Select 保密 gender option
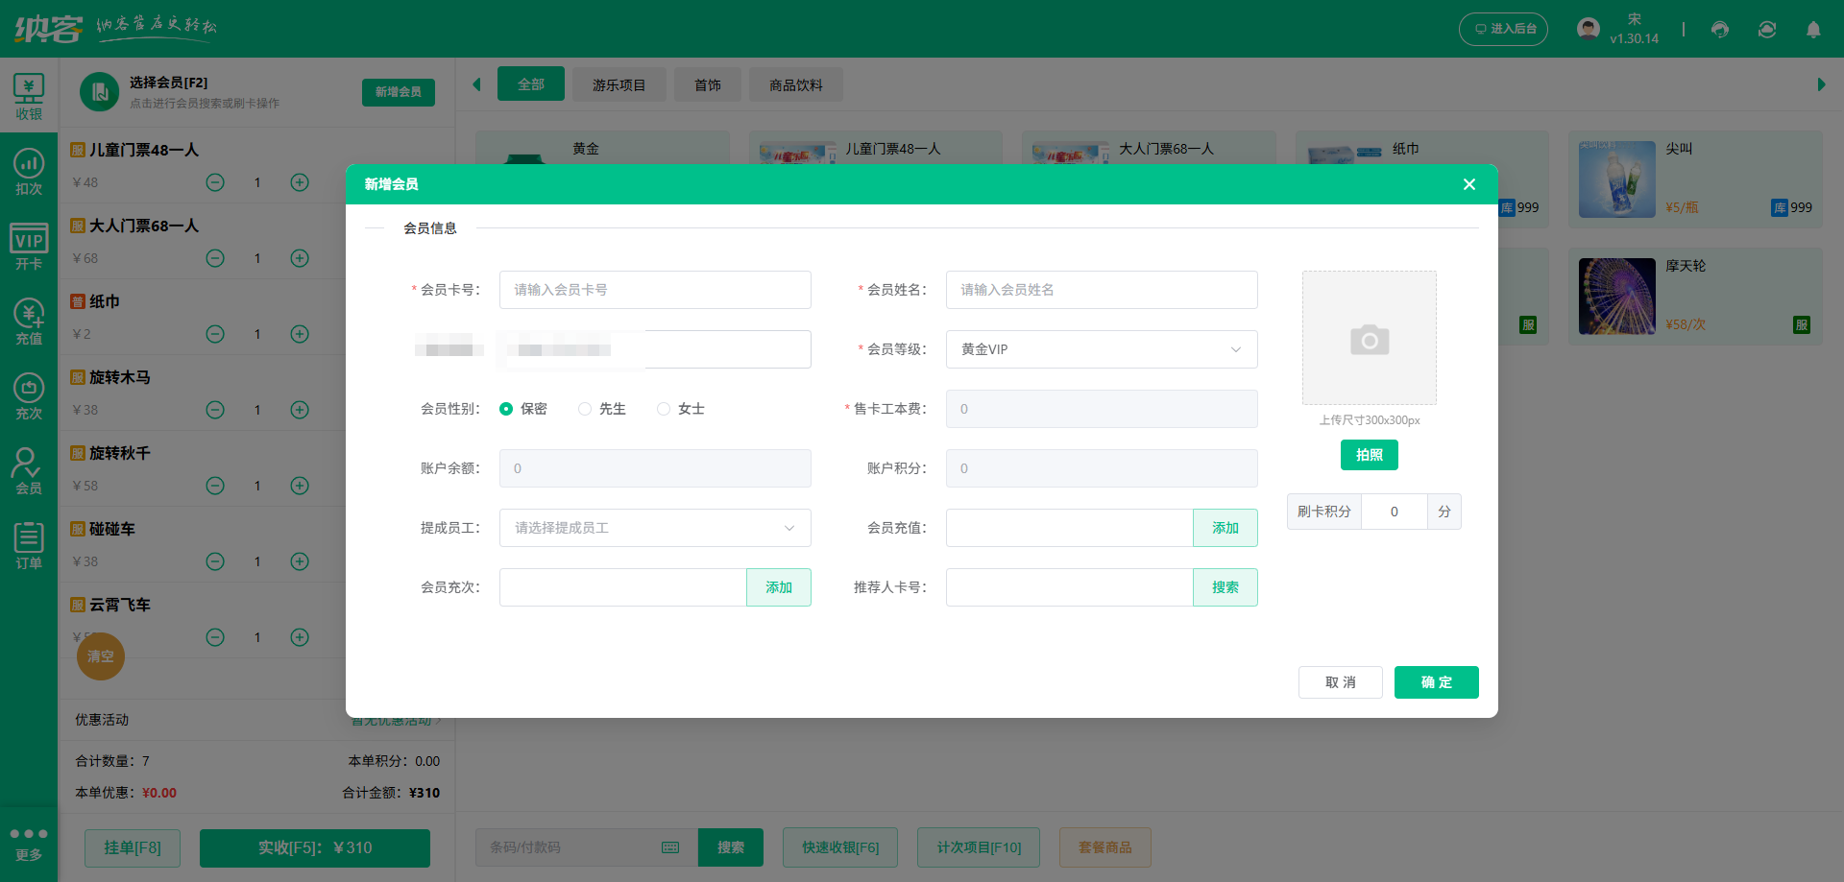The image size is (1844, 882). click(506, 408)
